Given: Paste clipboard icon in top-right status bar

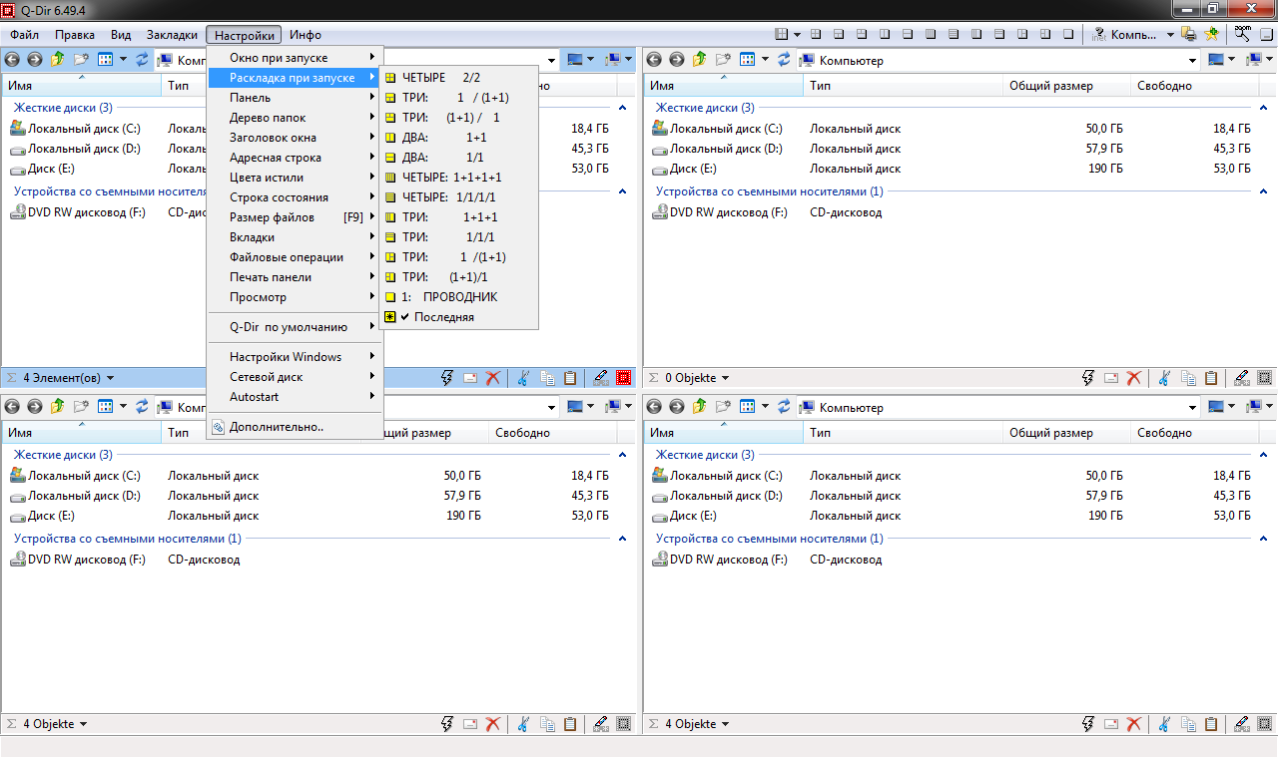Looking at the screenshot, I should pos(1211,378).
